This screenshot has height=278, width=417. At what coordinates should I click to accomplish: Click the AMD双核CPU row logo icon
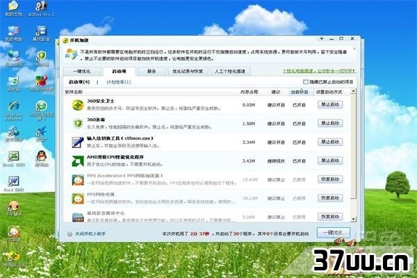(78, 161)
